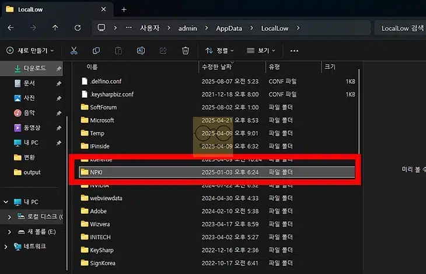This screenshot has width=426, height=274.
Task: Select the 'NPKI' folder row
Action: (x=217, y=172)
